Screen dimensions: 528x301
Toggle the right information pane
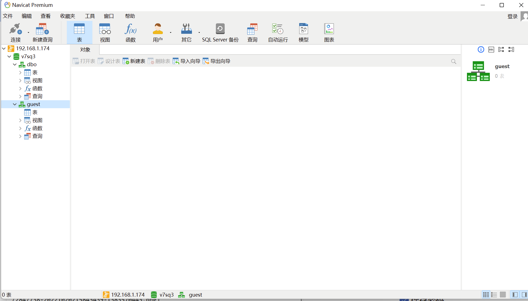[x=524, y=295]
